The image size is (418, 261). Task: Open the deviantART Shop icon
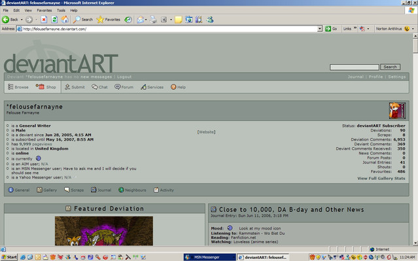click(x=40, y=86)
